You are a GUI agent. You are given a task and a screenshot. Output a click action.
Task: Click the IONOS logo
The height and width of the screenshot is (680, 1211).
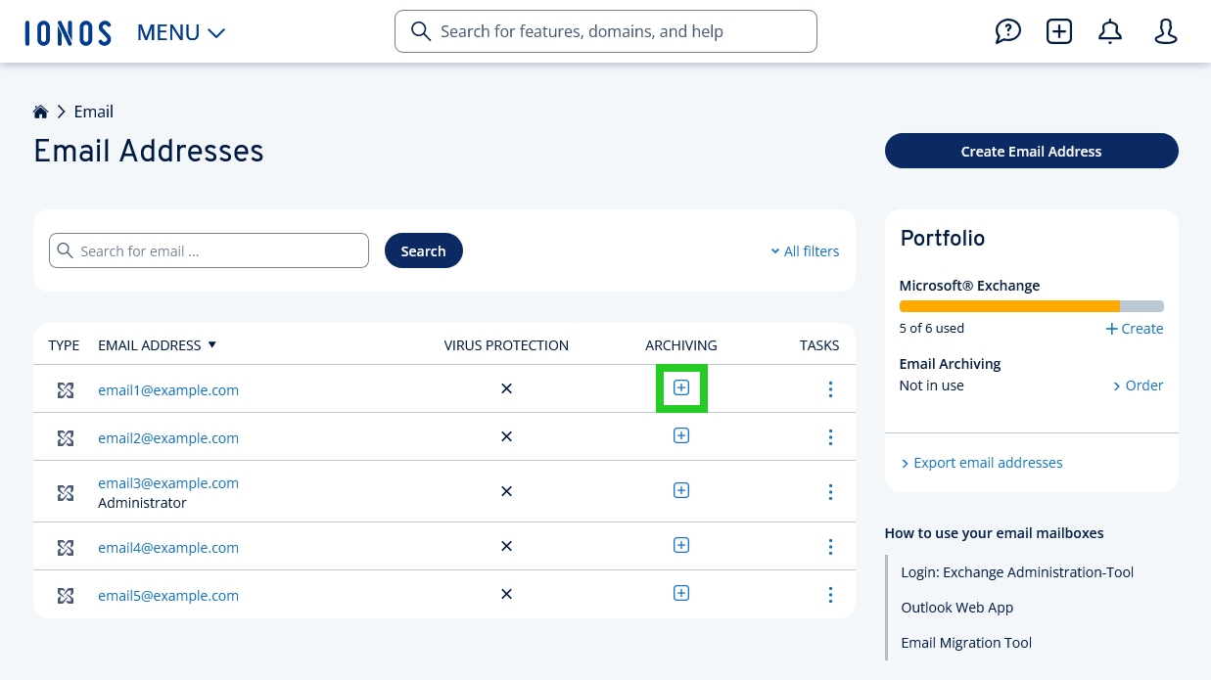tap(68, 32)
